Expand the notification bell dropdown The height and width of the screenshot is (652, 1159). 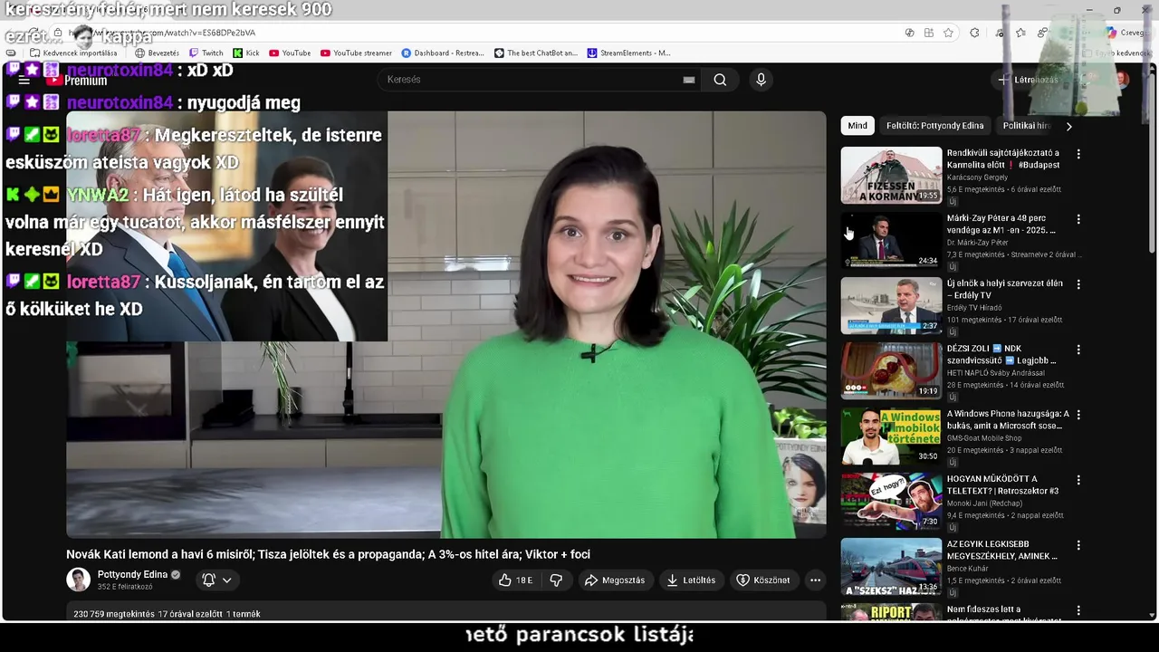(x=217, y=580)
